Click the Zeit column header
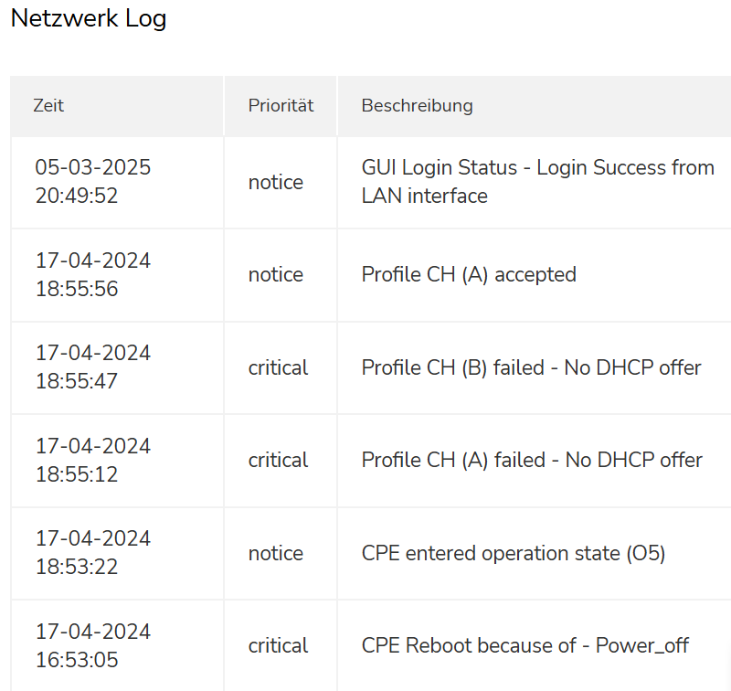Image resolution: width=731 pixels, height=691 pixels. pos(48,105)
